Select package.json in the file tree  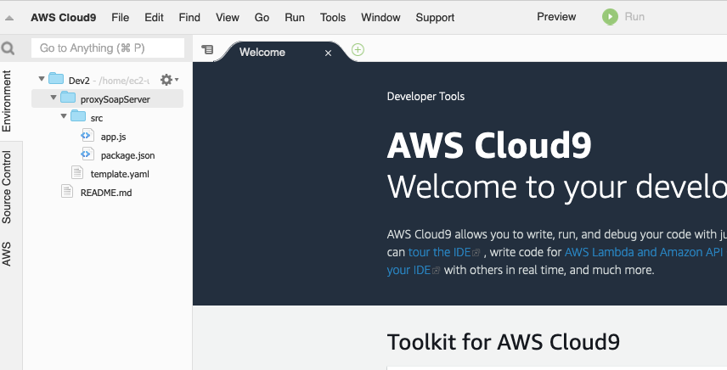tap(128, 155)
